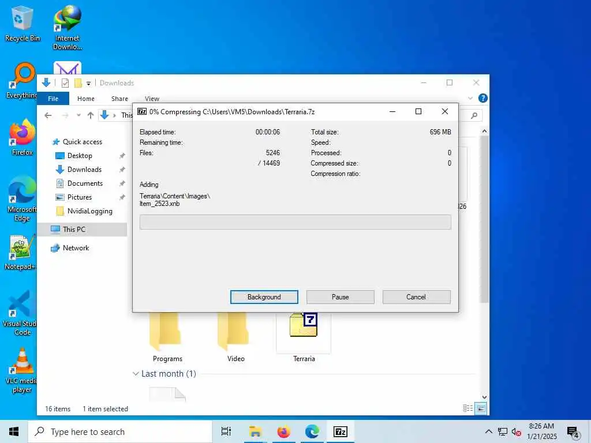Image resolution: width=591 pixels, height=443 pixels.
Task: Open Notepad++ desktop shortcut
Action: (x=21, y=253)
